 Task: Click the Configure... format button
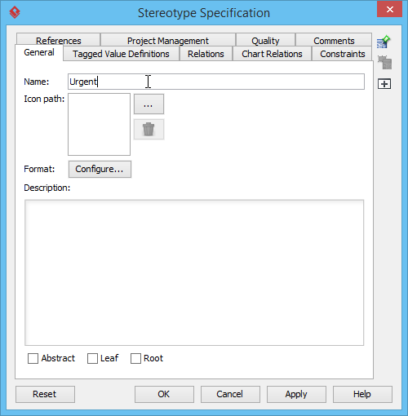100,169
